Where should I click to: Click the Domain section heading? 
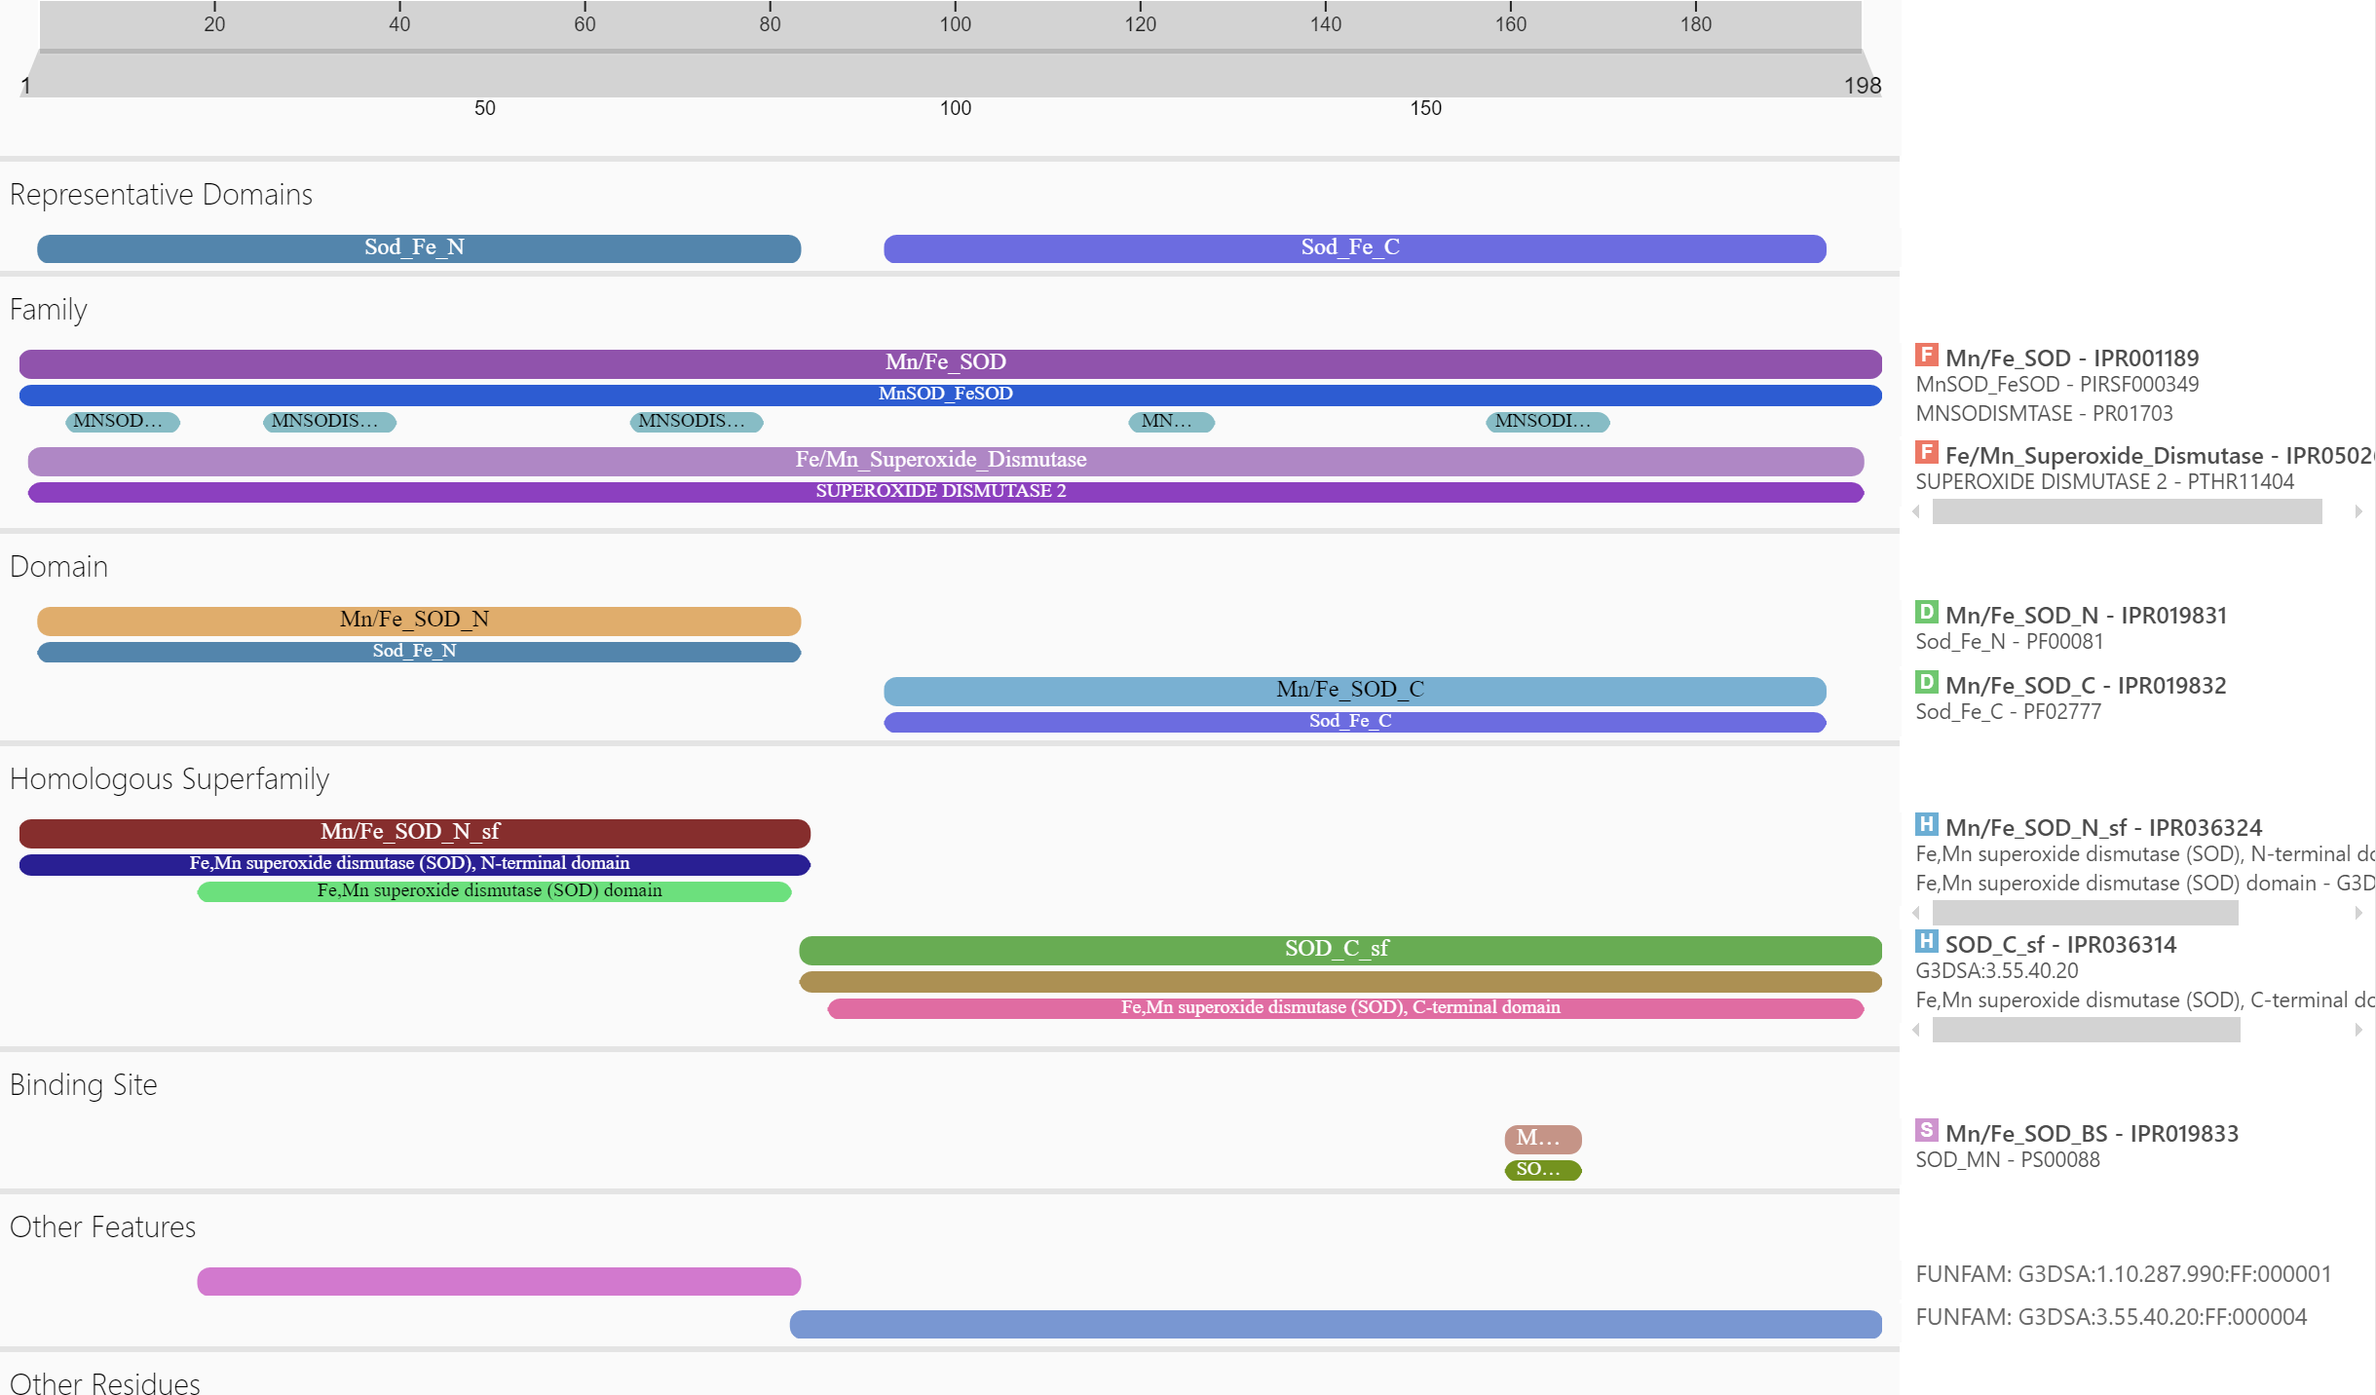[59, 567]
